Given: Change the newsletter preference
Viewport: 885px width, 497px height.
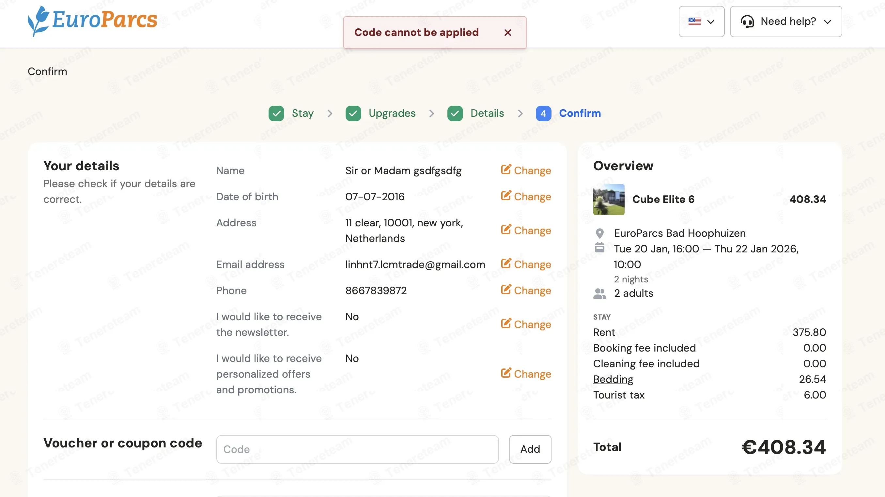Looking at the screenshot, I should 526,324.
